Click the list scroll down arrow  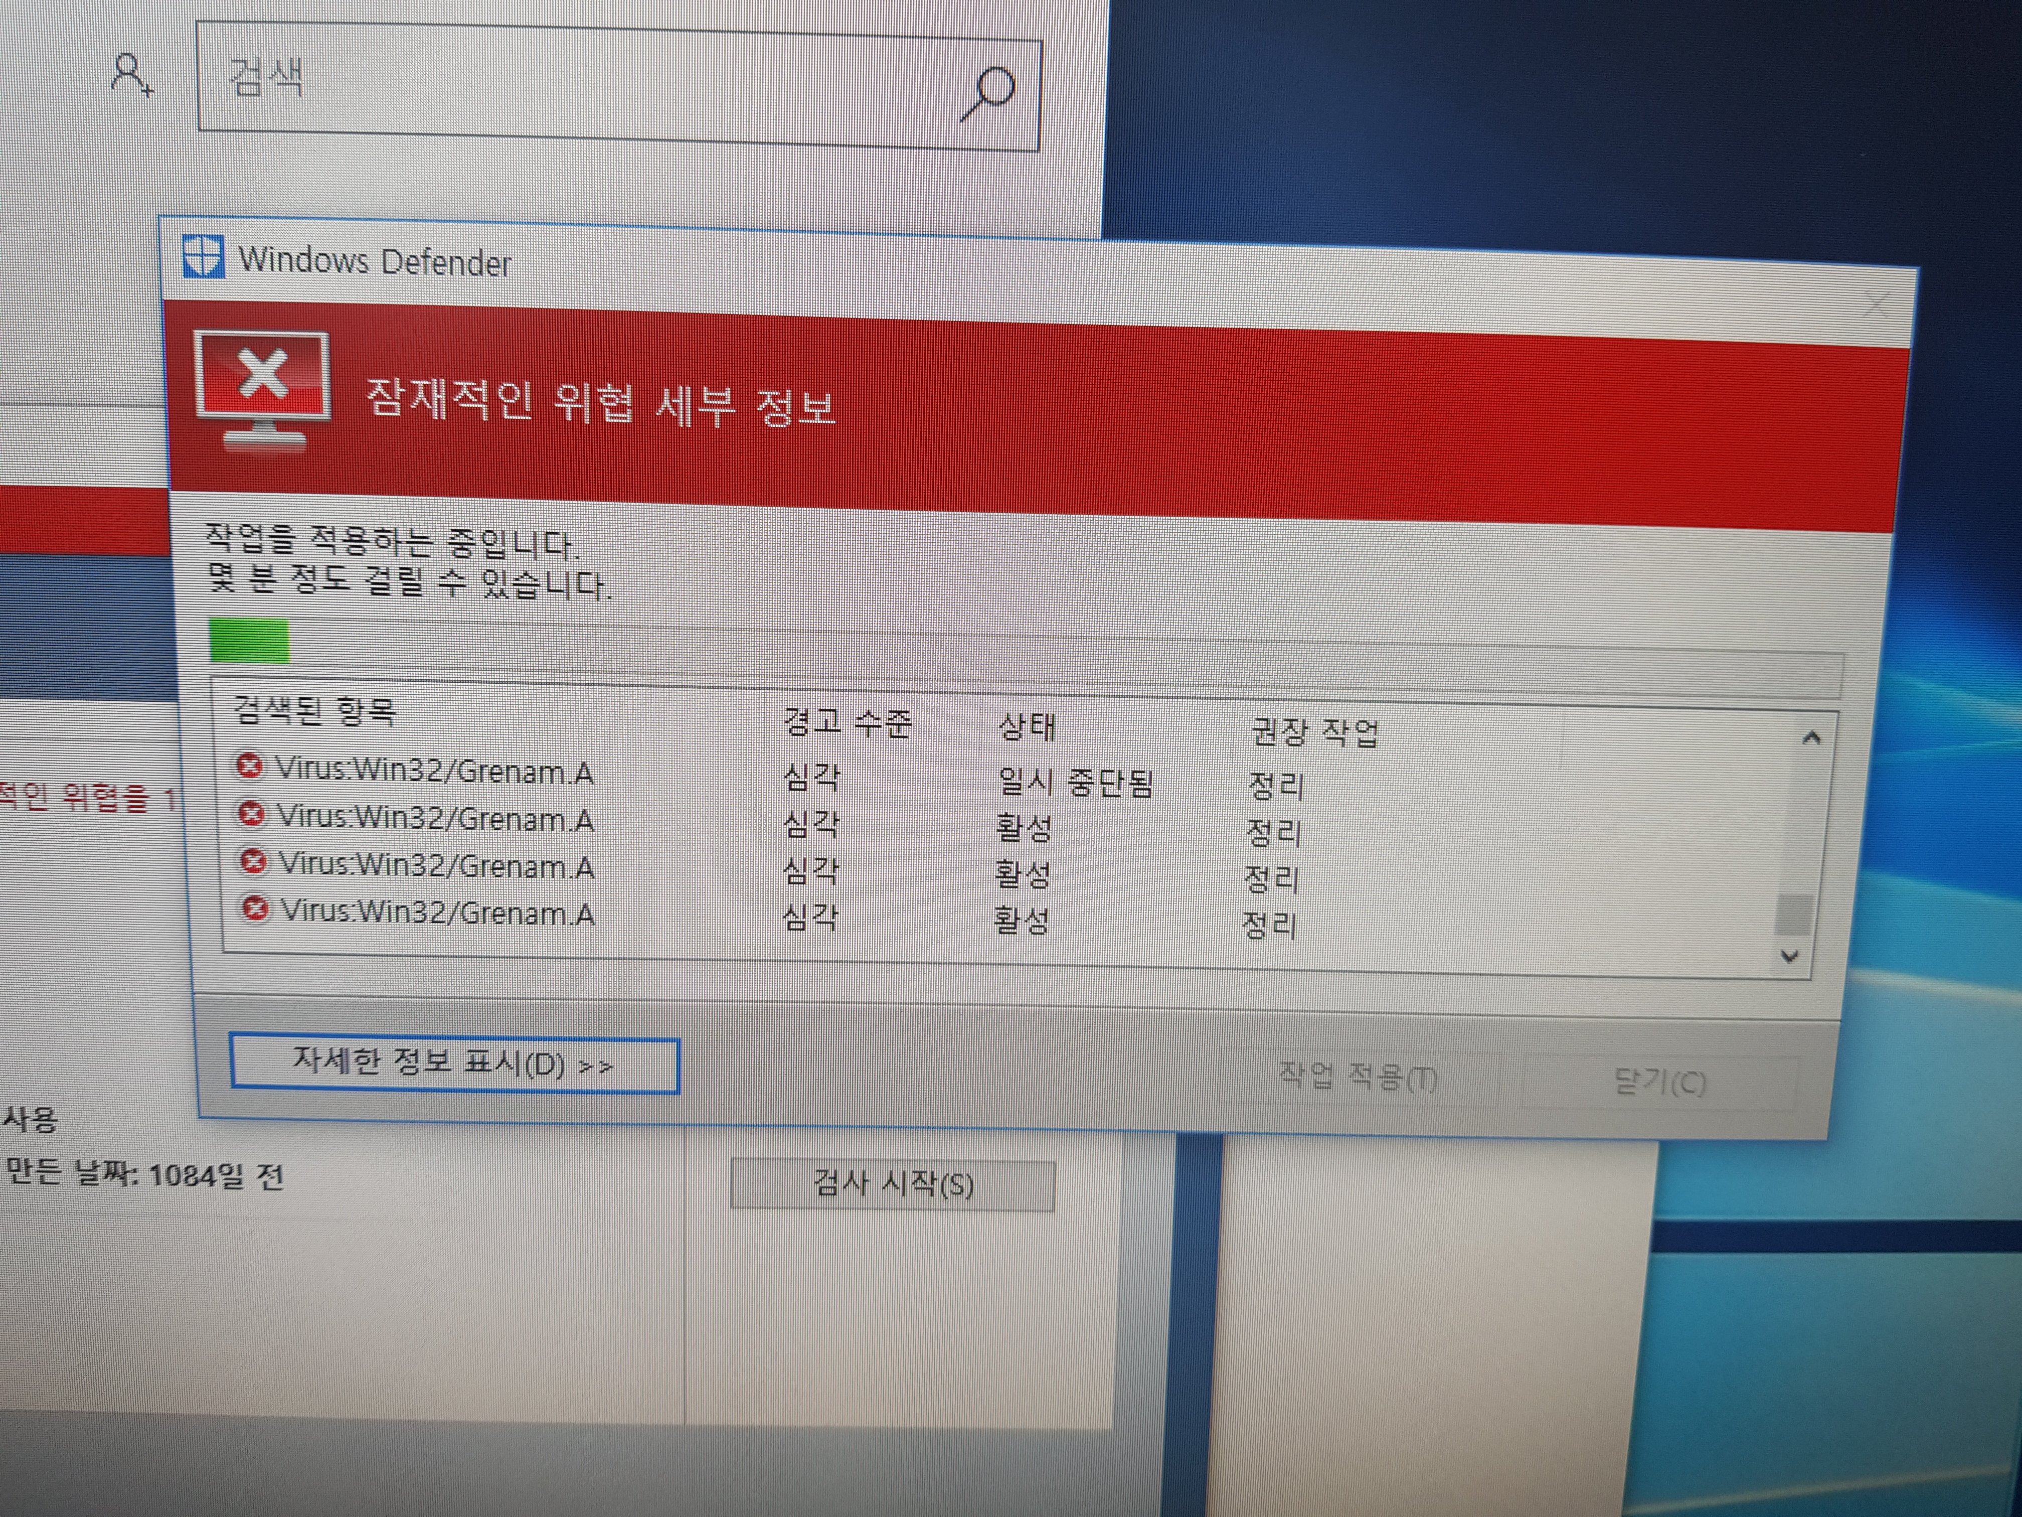click(1790, 956)
